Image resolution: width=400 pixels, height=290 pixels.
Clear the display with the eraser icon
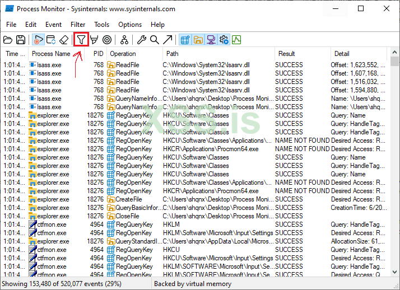pyautogui.click(x=64, y=40)
